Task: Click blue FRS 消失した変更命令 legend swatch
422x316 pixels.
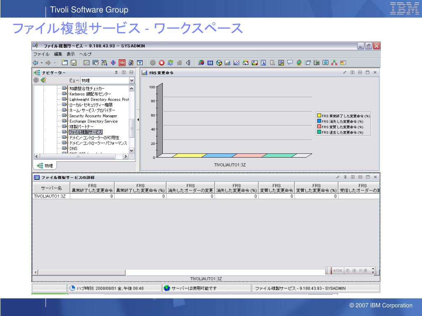Action: (319, 121)
